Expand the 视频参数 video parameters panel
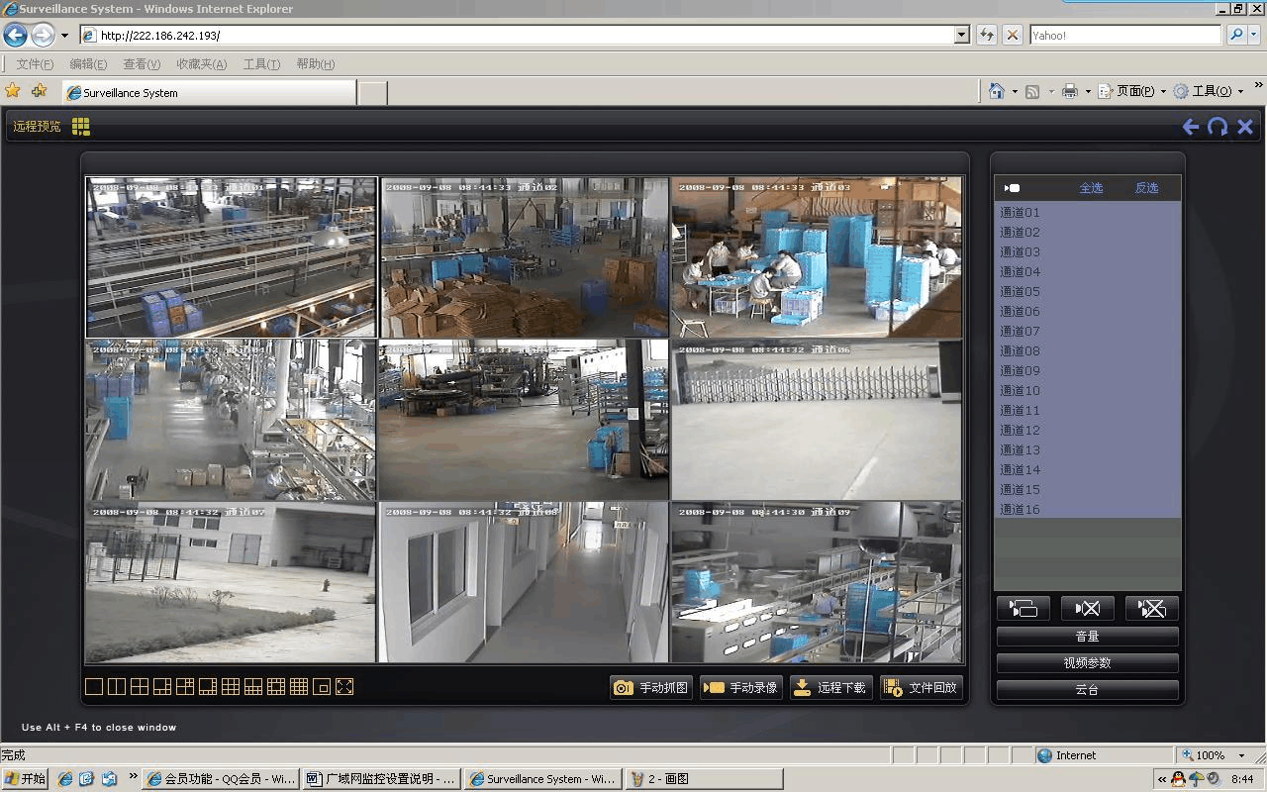 pos(1087,663)
